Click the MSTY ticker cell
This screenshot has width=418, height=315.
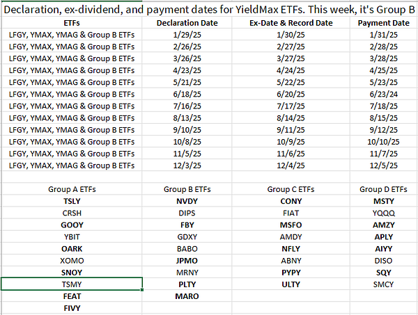(x=383, y=200)
